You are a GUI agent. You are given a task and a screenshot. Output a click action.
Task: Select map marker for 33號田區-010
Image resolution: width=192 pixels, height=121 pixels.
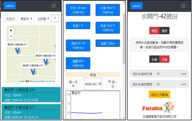pyautogui.click(x=33, y=71)
